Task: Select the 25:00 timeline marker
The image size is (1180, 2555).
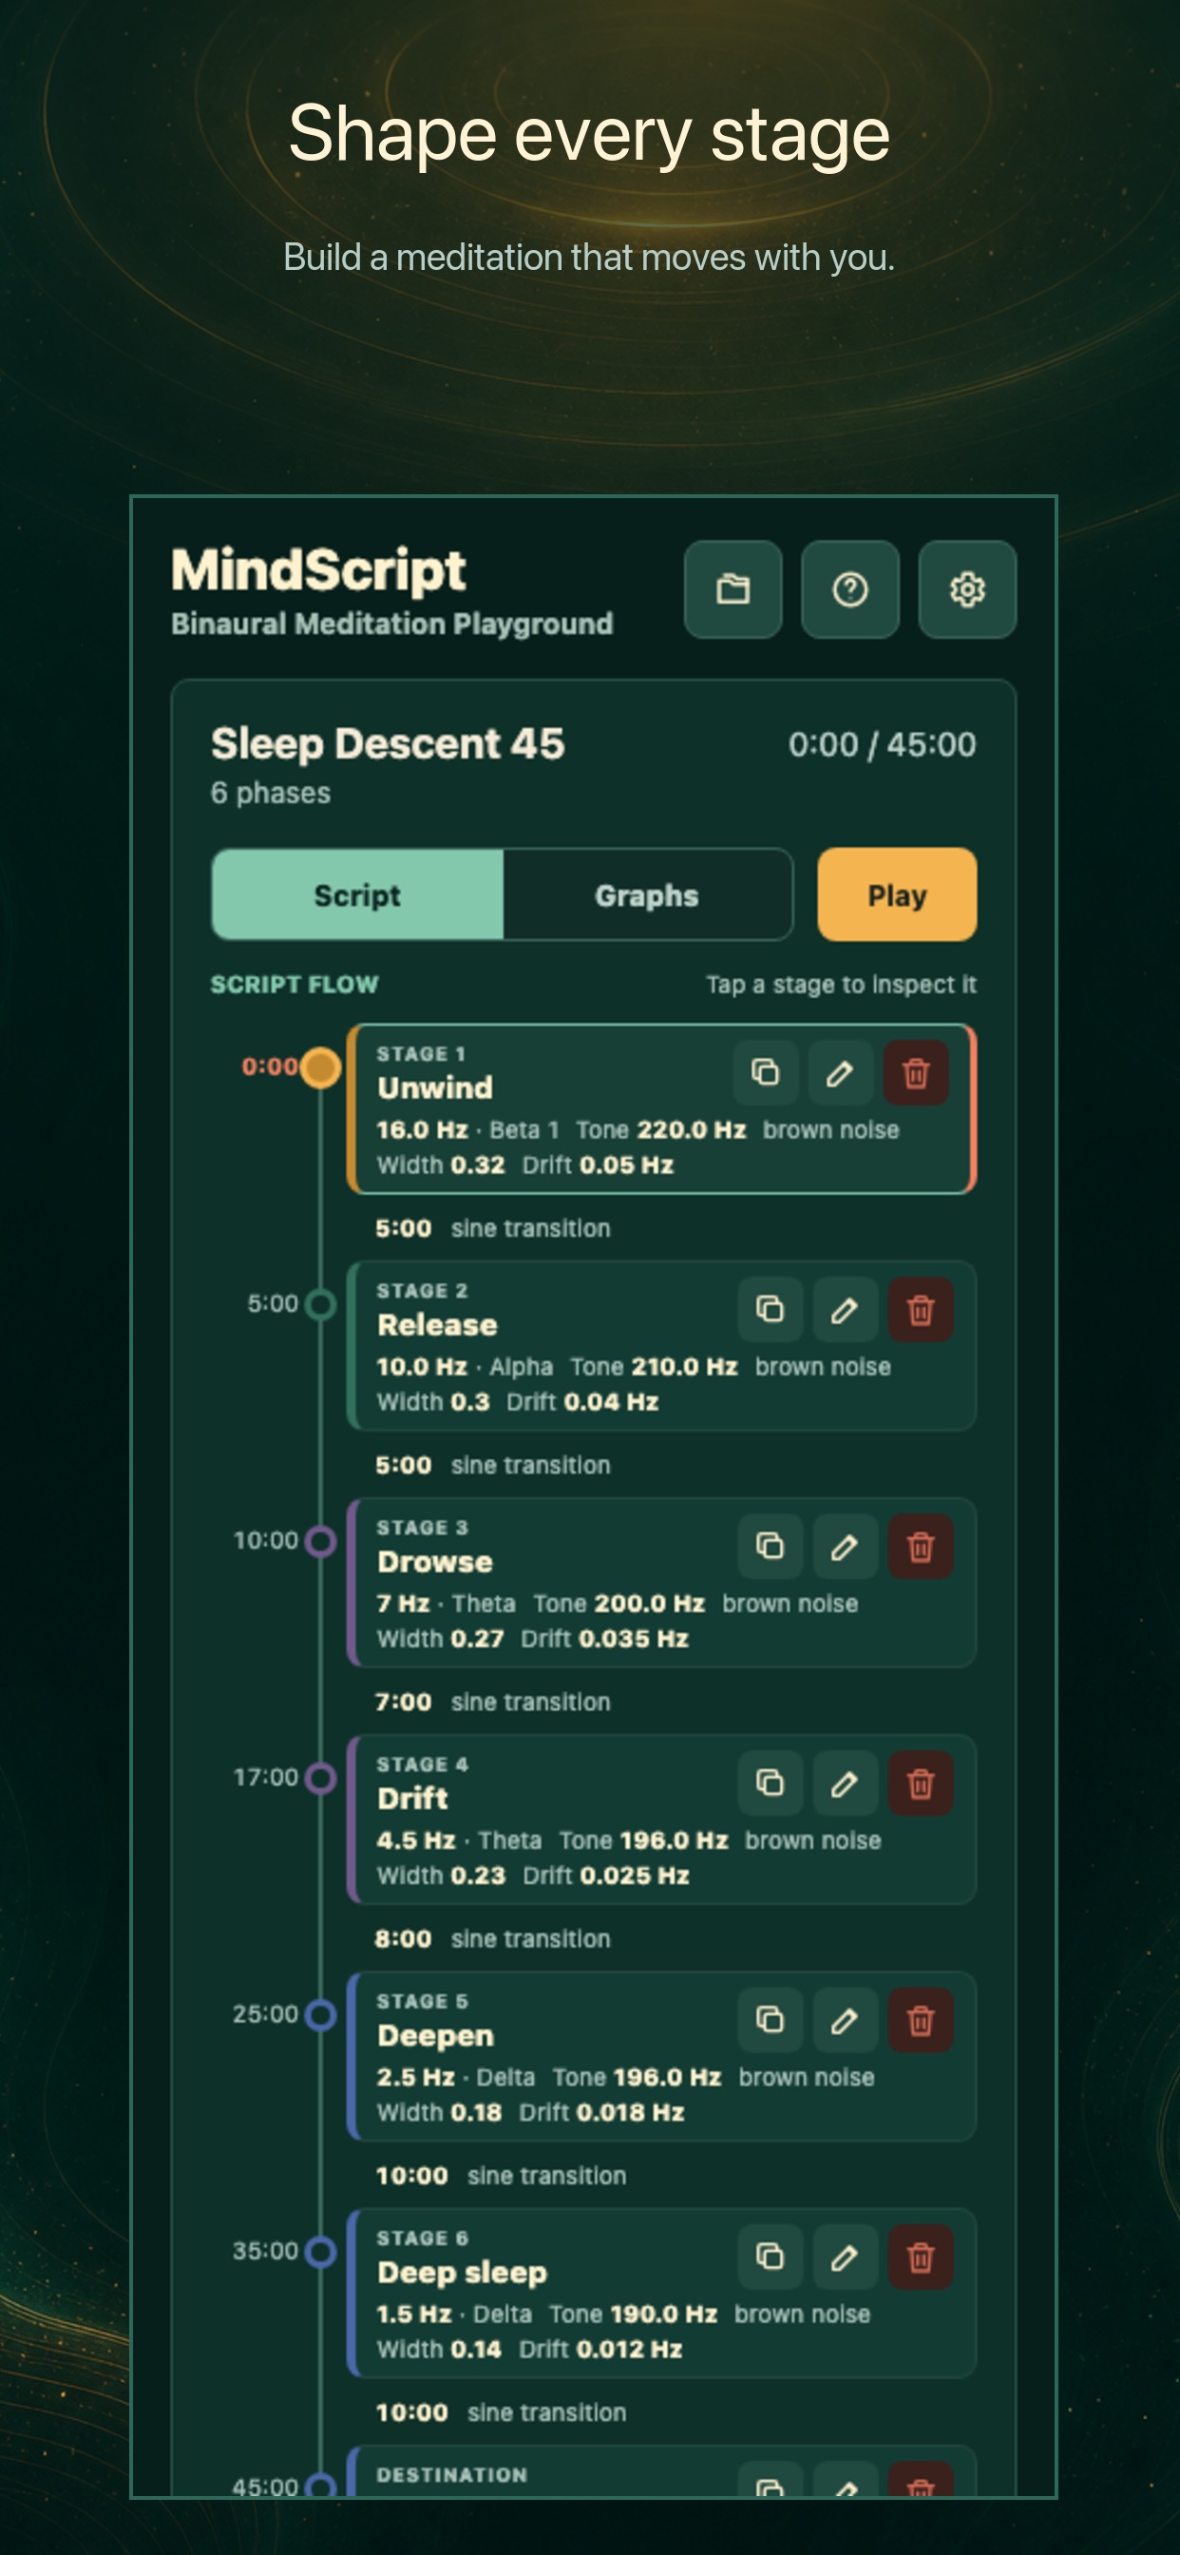Action: click(x=320, y=2014)
